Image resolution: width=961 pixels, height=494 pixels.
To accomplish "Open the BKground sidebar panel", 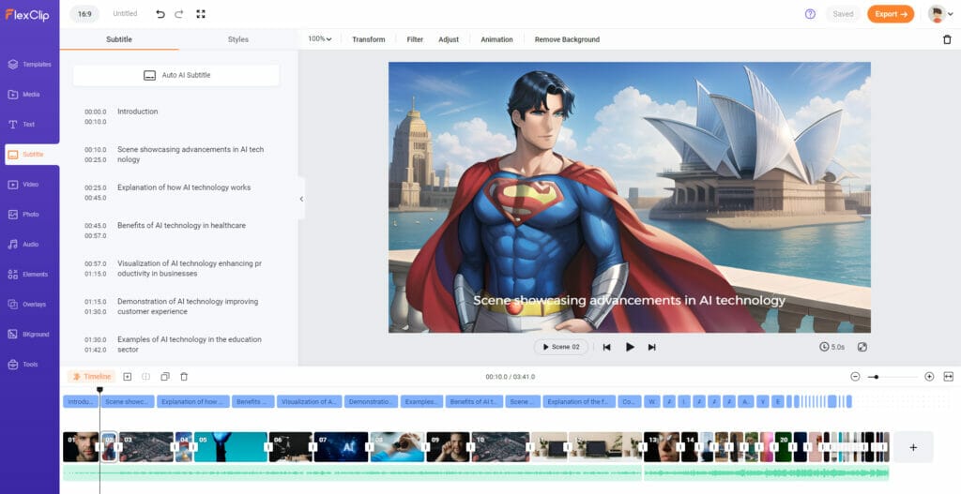I will pos(29,335).
